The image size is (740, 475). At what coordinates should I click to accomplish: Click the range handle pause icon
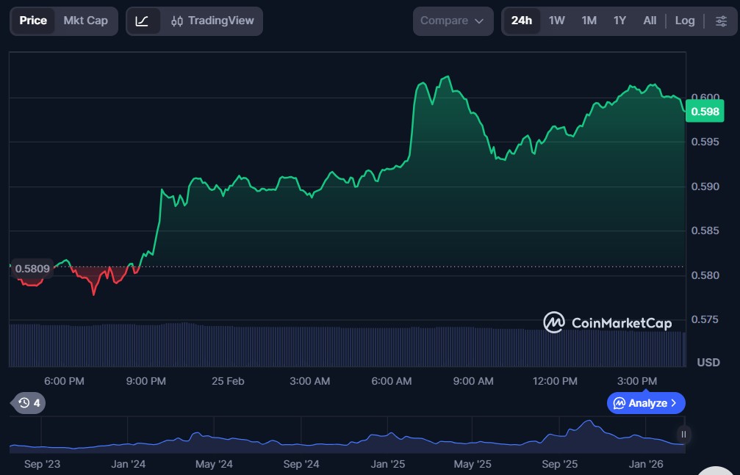point(683,435)
